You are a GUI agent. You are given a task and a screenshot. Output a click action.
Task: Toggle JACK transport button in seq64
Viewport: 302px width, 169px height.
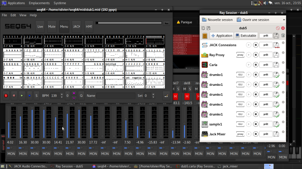click(76, 27)
